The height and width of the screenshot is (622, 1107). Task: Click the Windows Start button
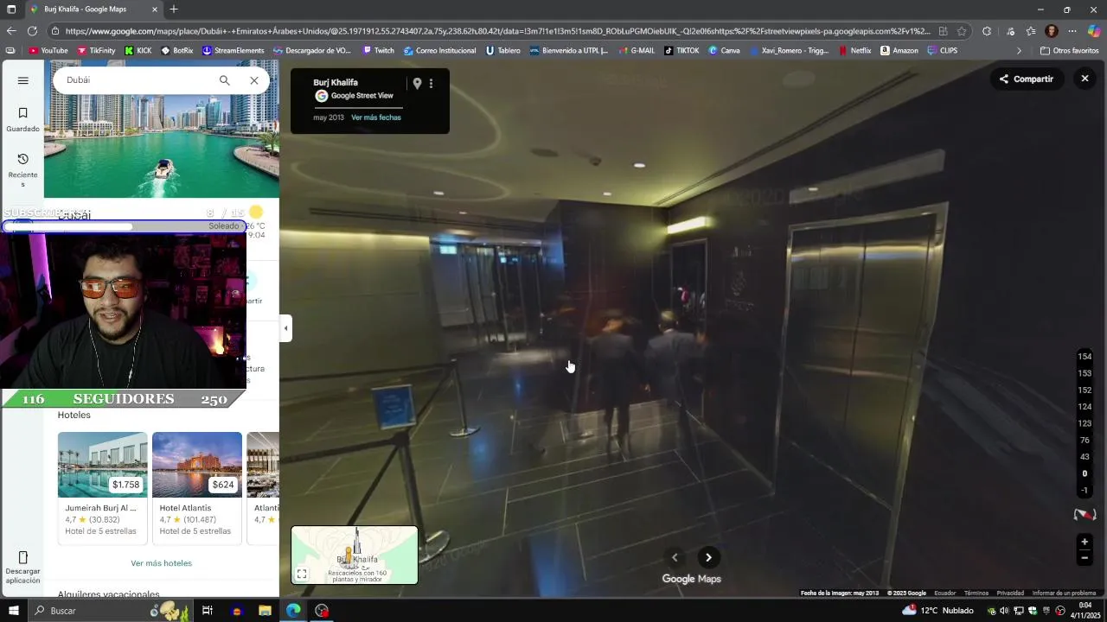click(13, 611)
